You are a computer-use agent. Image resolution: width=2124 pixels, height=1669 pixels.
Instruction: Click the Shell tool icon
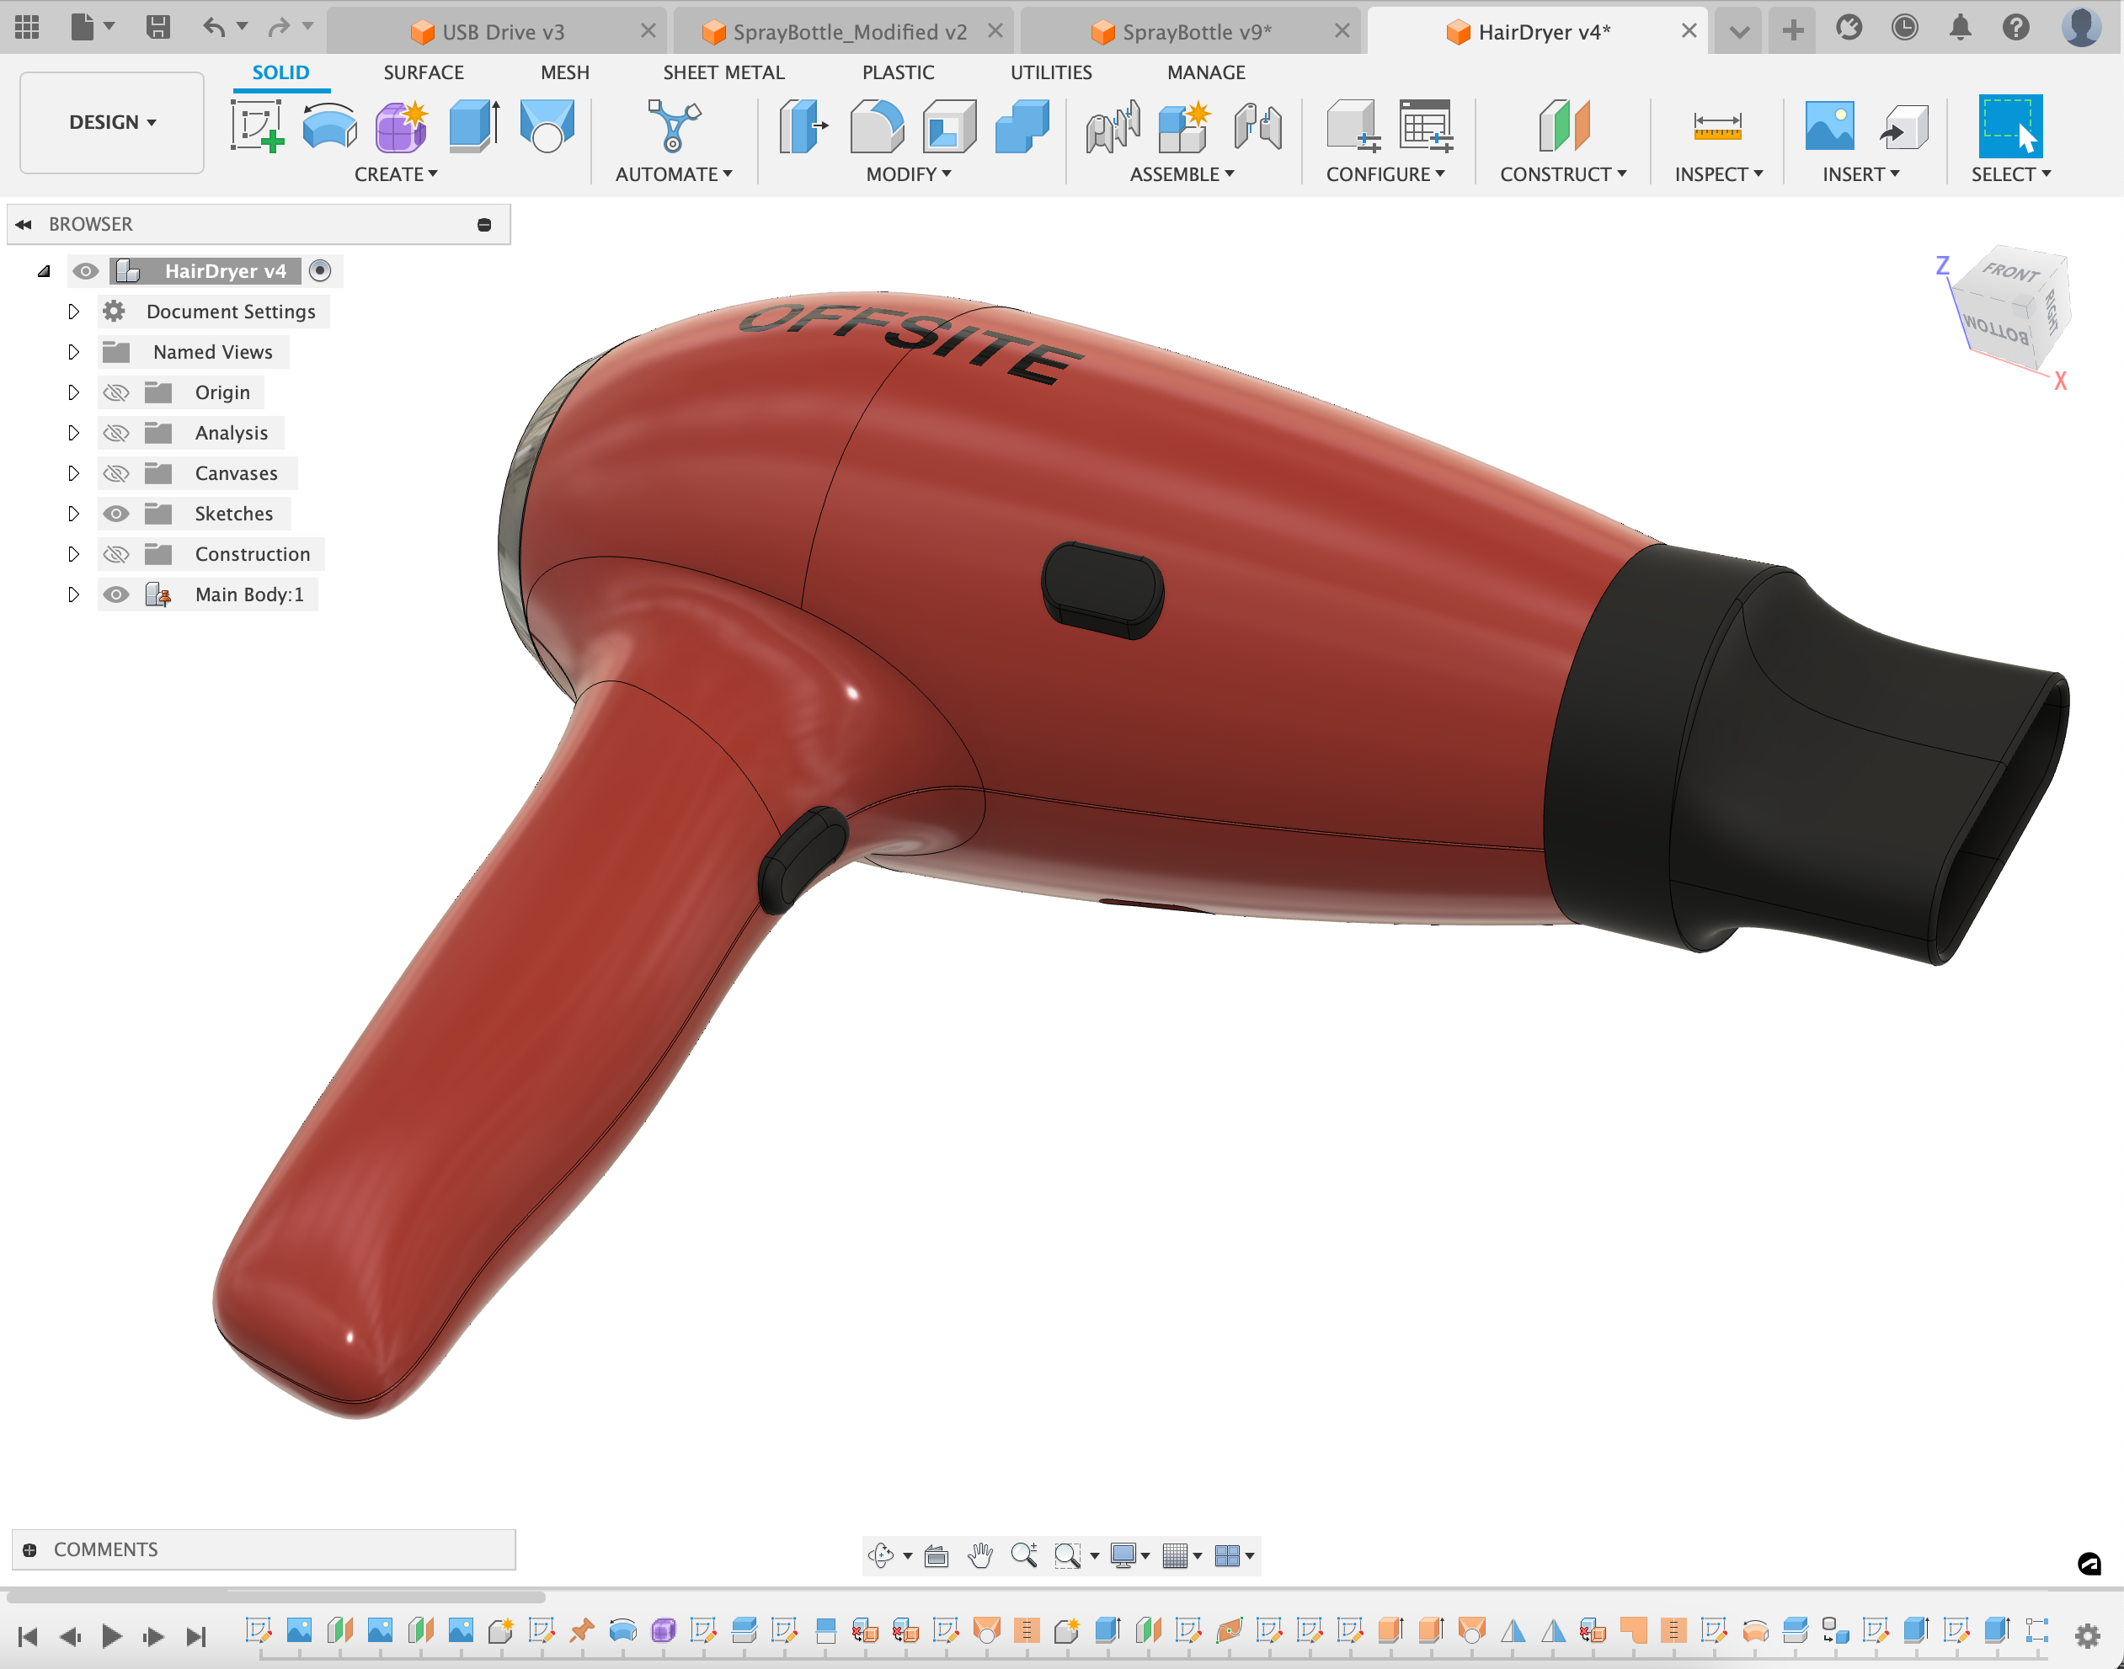(948, 126)
